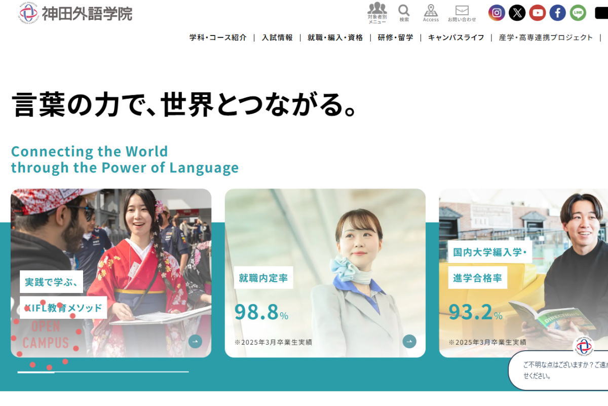Click the 神田外語学院 logo
The width and height of the screenshot is (608, 406).
[x=73, y=14]
